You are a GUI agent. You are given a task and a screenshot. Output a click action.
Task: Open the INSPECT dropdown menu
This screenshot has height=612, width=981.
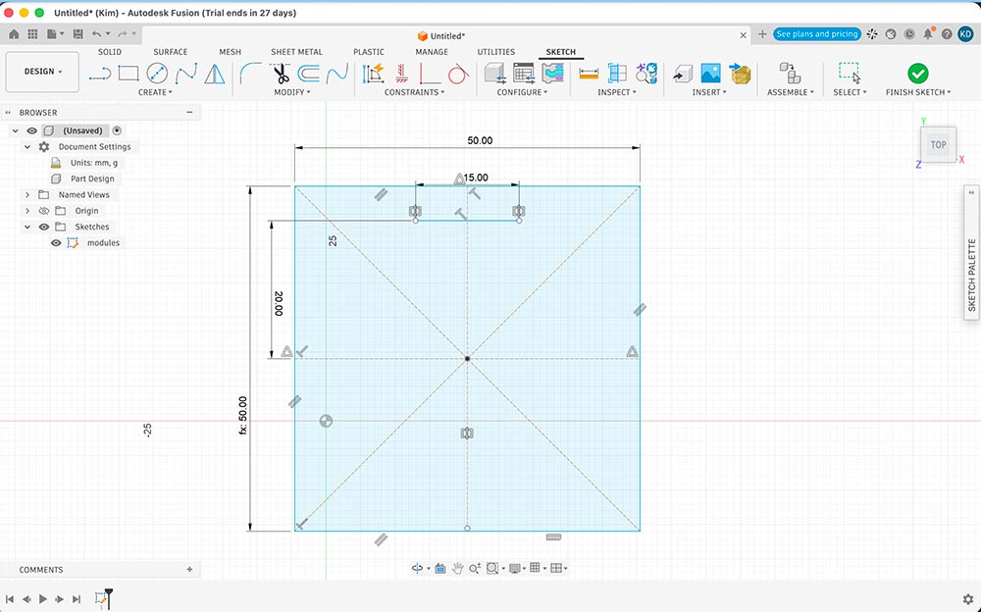[617, 92]
